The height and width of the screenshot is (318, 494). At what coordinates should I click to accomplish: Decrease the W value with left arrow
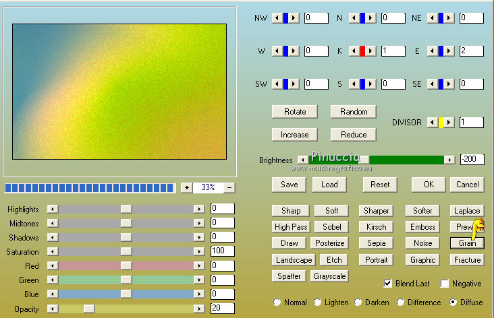277,51
